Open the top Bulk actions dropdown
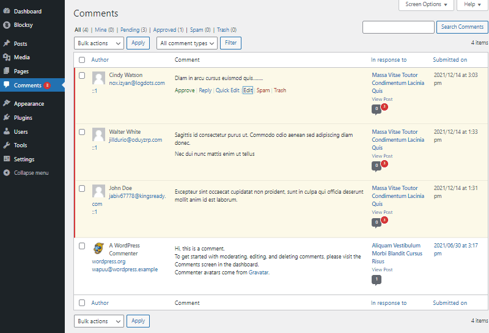This screenshot has width=489, height=333. coord(99,43)
